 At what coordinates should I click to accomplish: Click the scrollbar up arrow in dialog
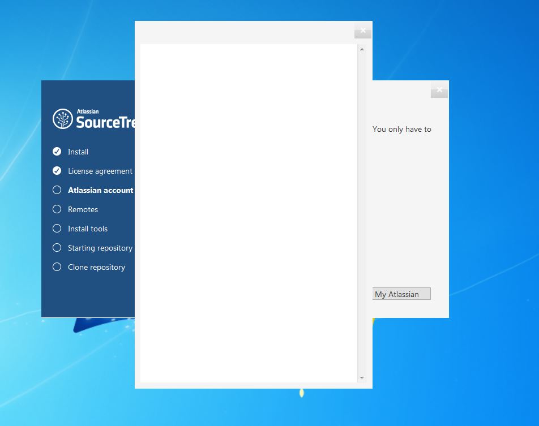point(362,49)
